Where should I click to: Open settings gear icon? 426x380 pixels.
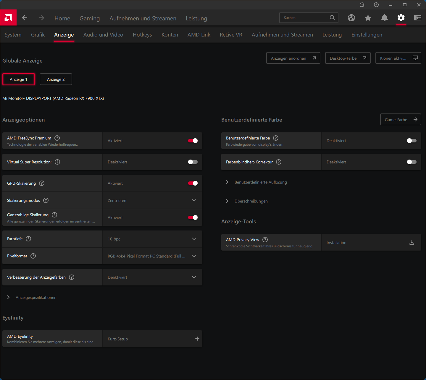click(x=401, y=18)
